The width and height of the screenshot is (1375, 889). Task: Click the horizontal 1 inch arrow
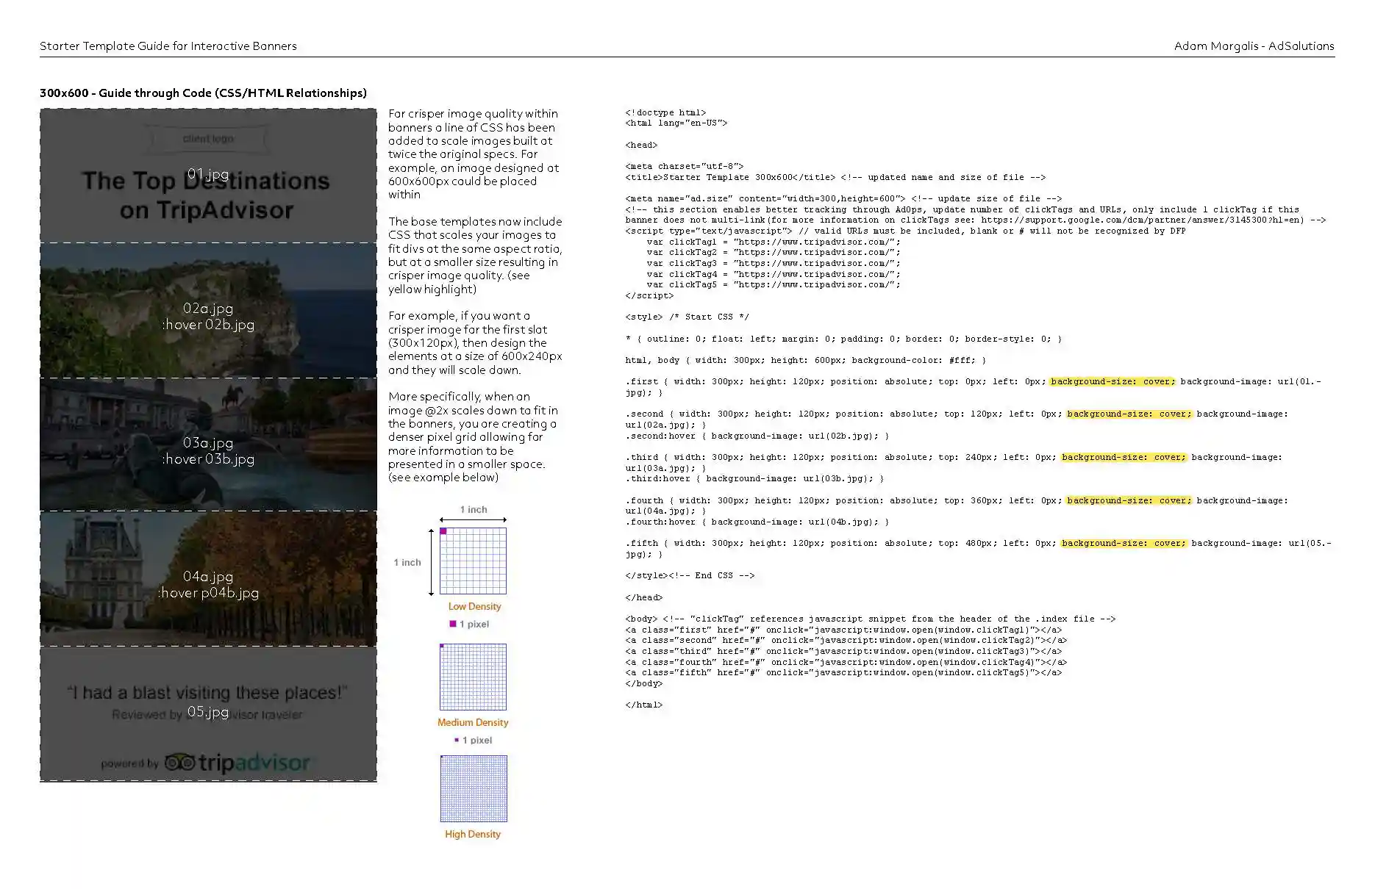[473, 519]
